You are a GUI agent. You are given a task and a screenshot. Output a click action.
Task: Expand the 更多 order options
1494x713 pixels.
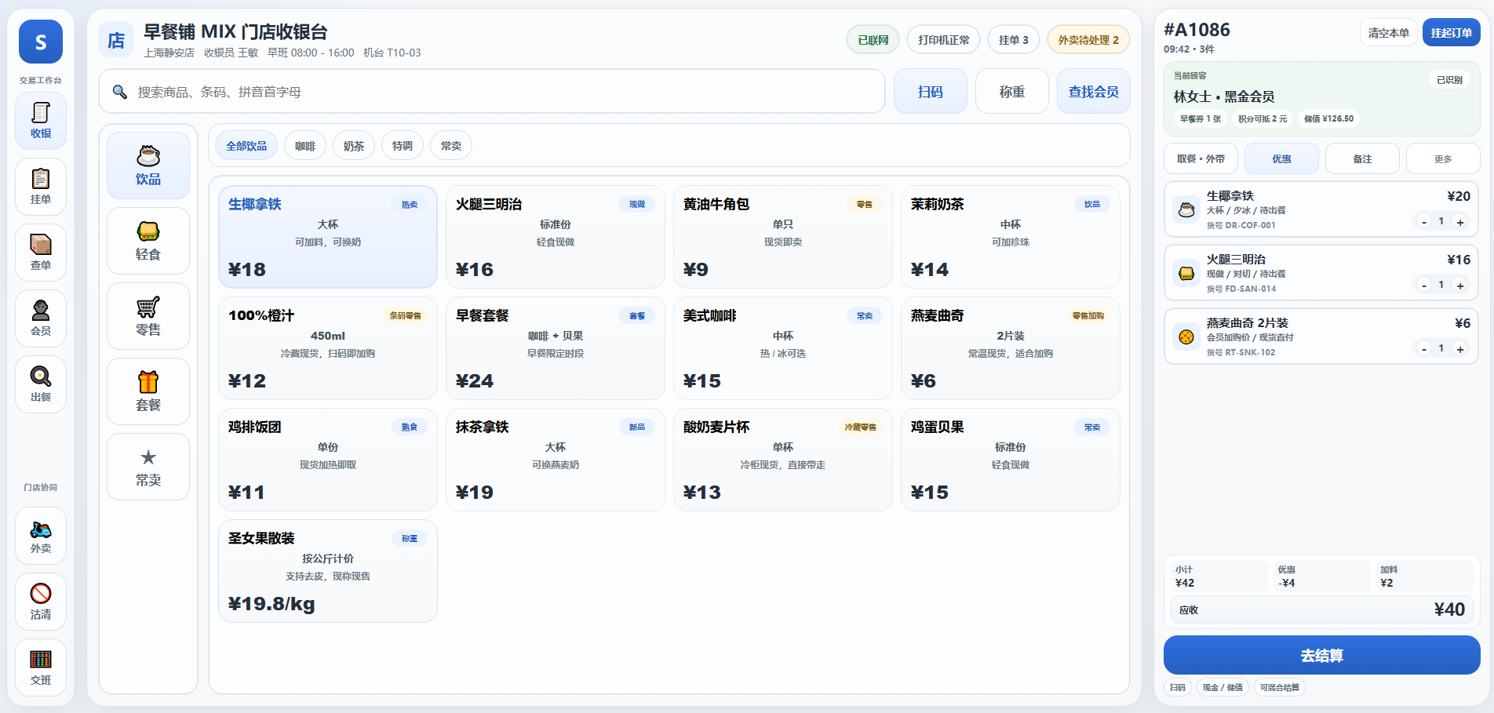[1442, 158]
